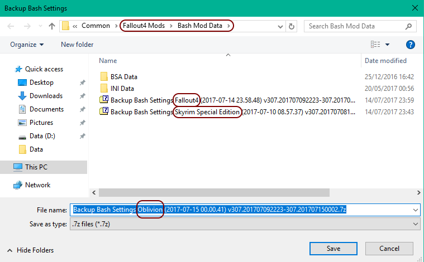Open the view options dropdown arrow
This screenshot has height=262, width=424.
pos(387,45)
